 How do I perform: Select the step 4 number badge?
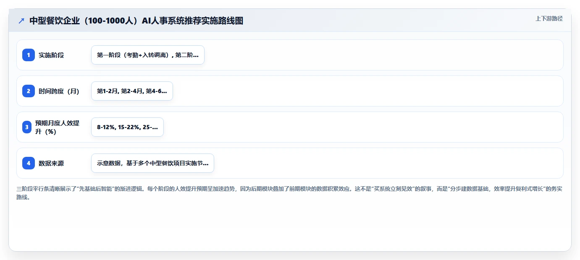click(29, 163)
